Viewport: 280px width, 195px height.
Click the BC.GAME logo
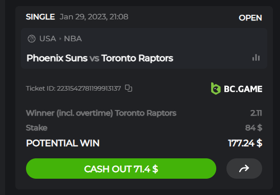click(x=237, y=89)
